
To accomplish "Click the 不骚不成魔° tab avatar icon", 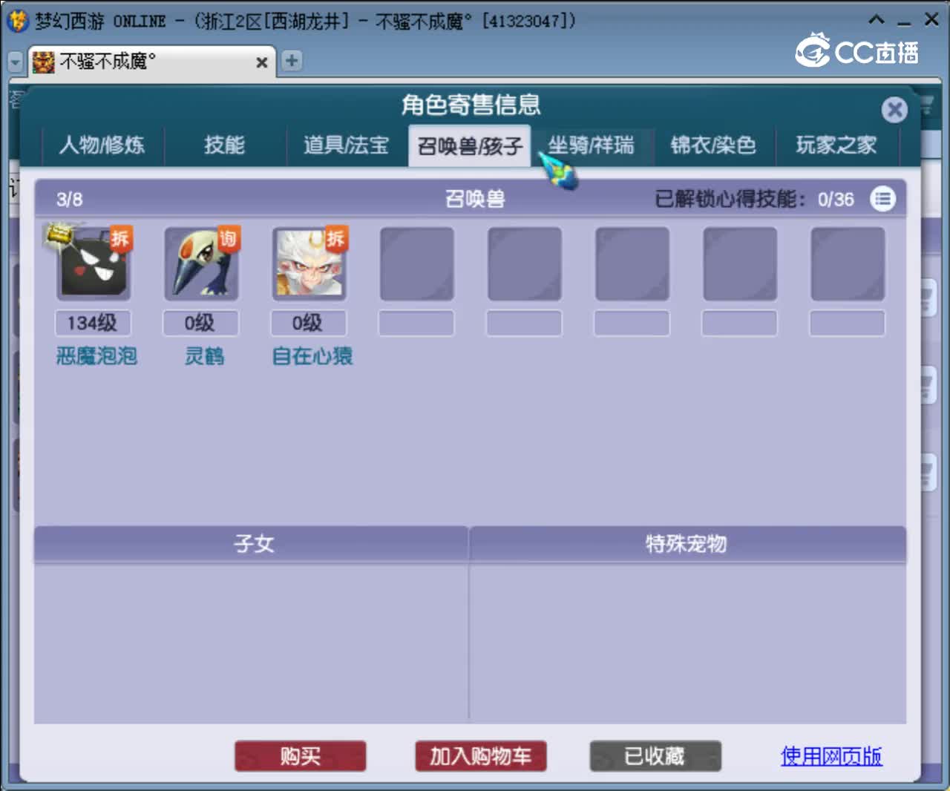I will click(44, 62).
